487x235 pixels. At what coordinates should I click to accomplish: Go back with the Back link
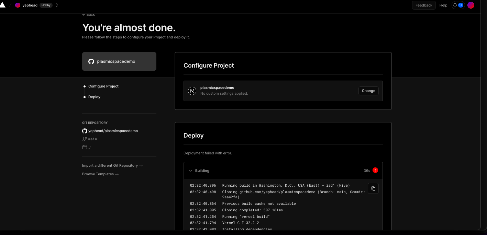pos(89,14)
